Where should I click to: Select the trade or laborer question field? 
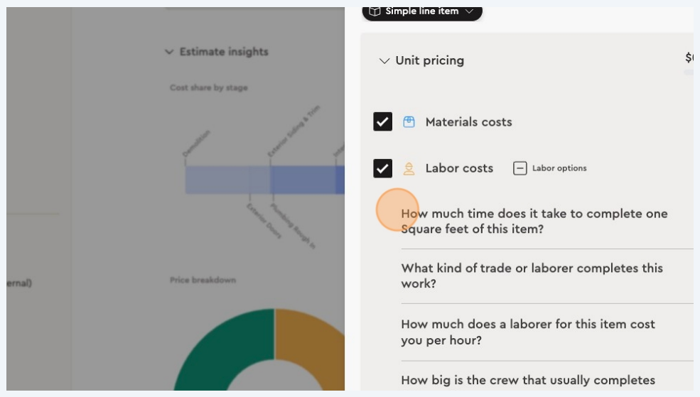click(532, 276)
